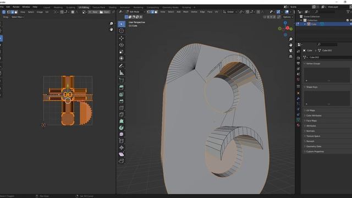The height and width of the screenshot is (198, 352).
Task: Activate the Transform tool in viewport toolbar
Action: point(122,58)
